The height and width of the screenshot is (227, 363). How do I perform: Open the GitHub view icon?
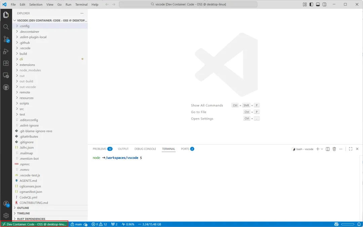6,87
